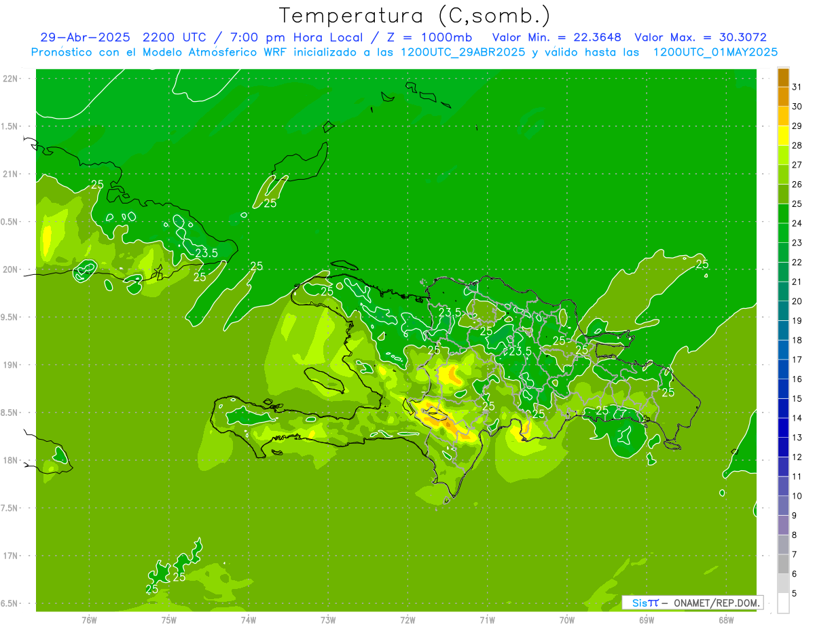
Task: Click the '69W' longitude label
Action: pos(647,620)
